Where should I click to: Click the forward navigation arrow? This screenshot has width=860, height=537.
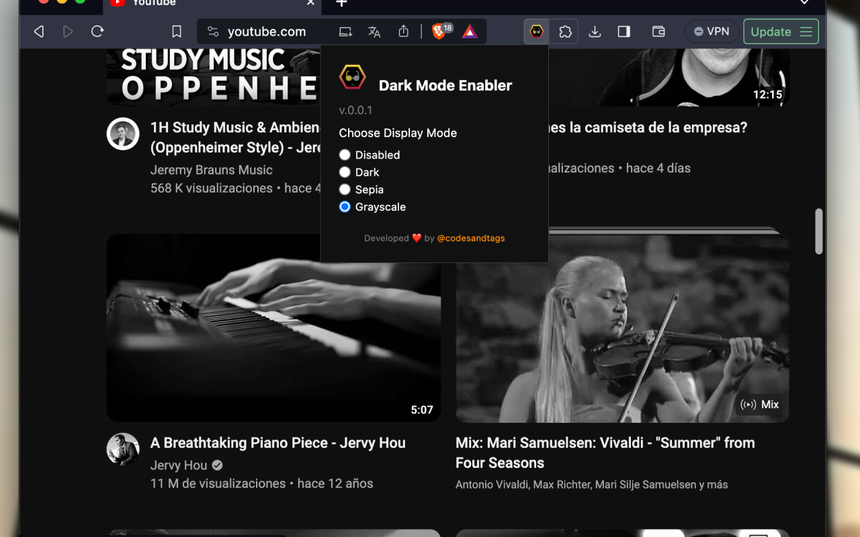pos(68,32)
